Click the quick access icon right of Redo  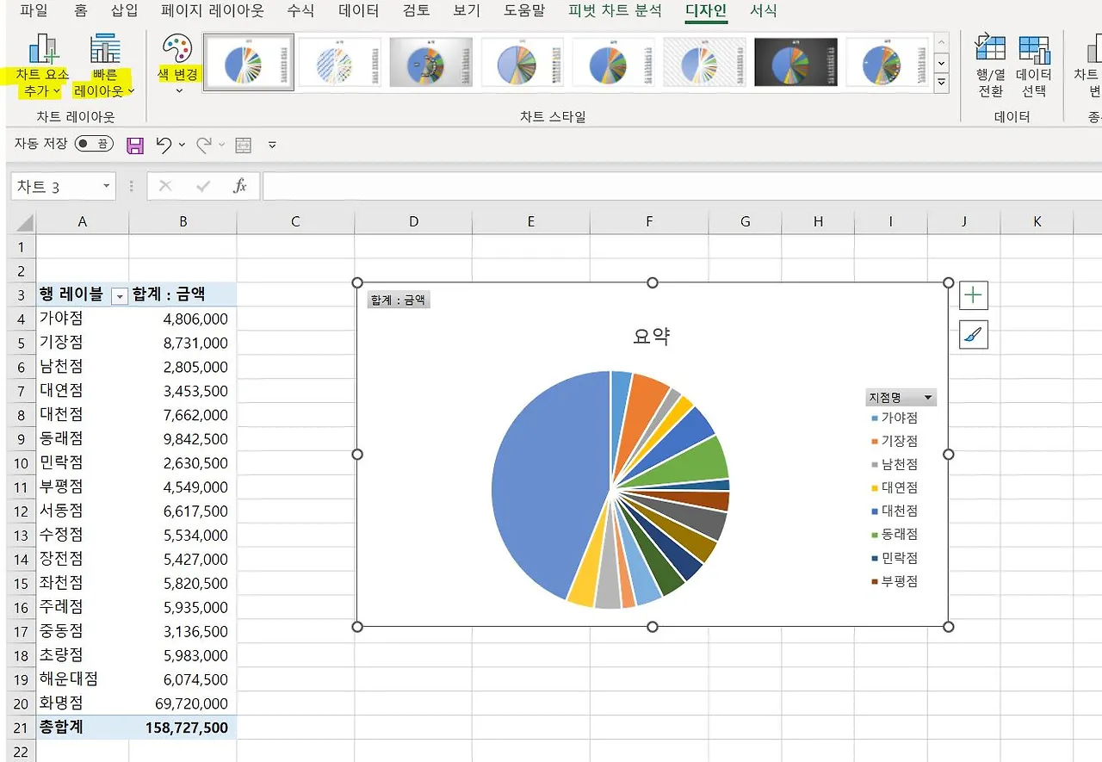[x=244, y=145]
